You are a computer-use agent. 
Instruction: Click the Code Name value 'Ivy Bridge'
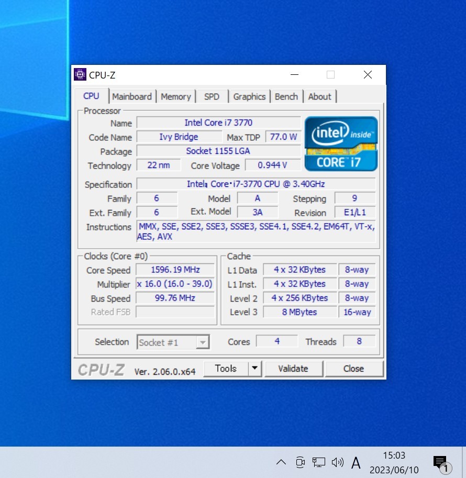click(x=179, y=137)
